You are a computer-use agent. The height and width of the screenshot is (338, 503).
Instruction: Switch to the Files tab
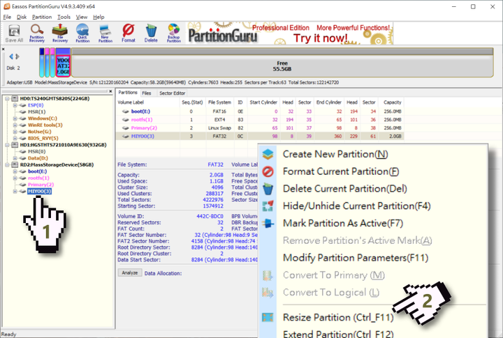146,93
